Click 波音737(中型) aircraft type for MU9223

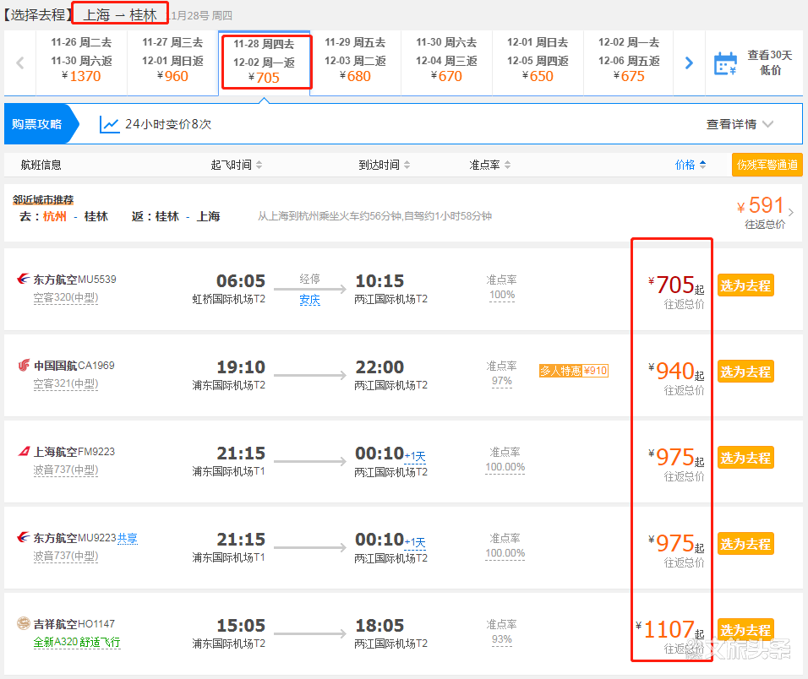[x=65, y=556]
